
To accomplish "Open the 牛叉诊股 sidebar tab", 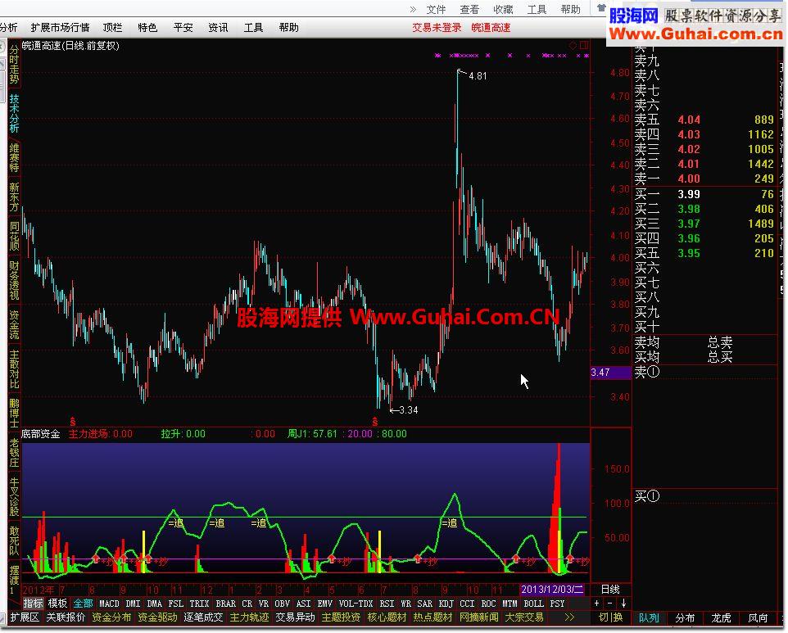I will tap(14, 497).
